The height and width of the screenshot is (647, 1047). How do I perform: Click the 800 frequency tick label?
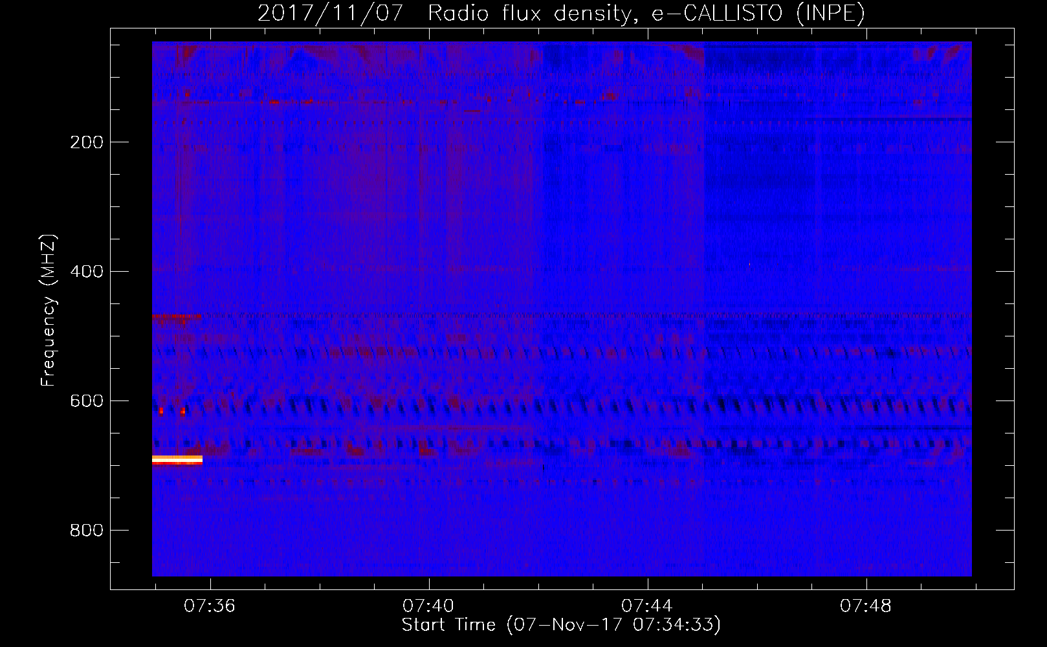[x=86, y=530]
